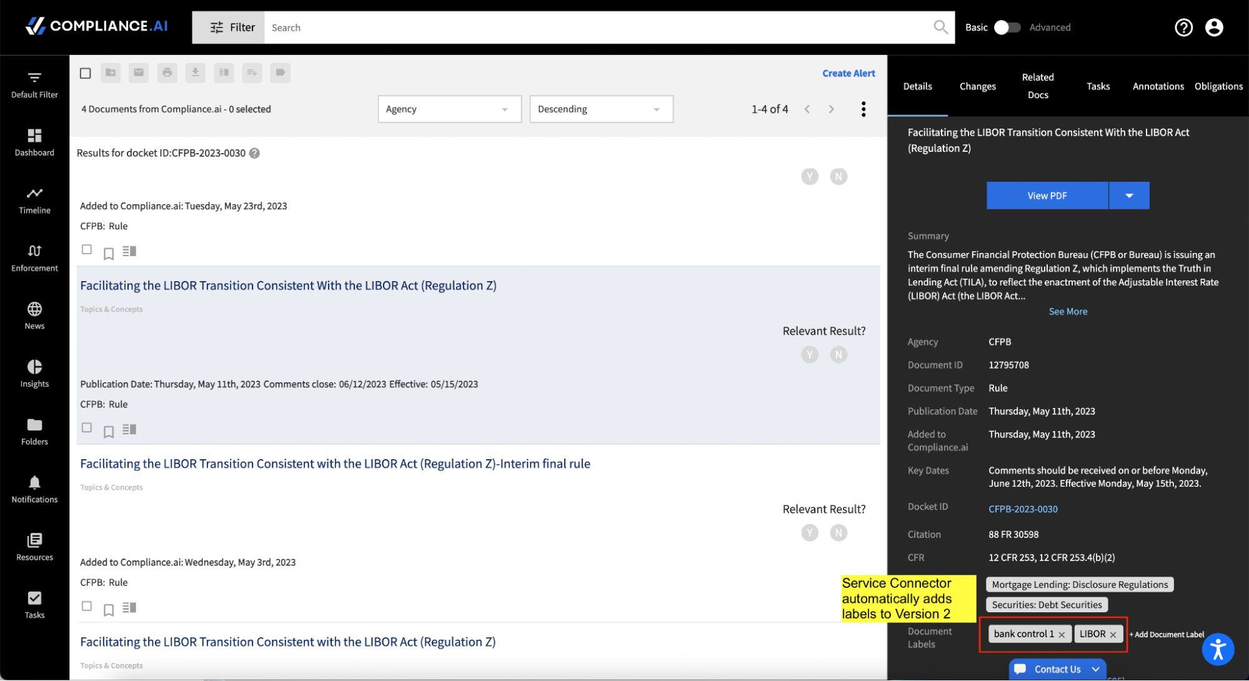Switch to the Obligations tab
The image size is (1249, 681).
click(1218, 86)
